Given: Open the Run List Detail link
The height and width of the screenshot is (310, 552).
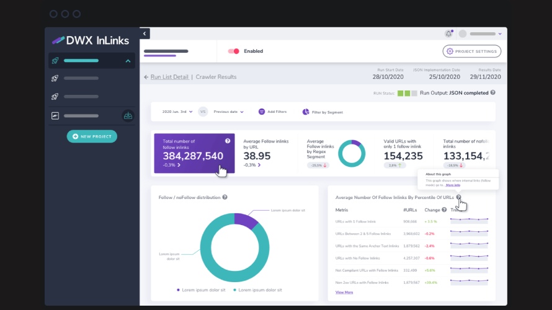Looking at the screenshot, I should click(169, 77).
